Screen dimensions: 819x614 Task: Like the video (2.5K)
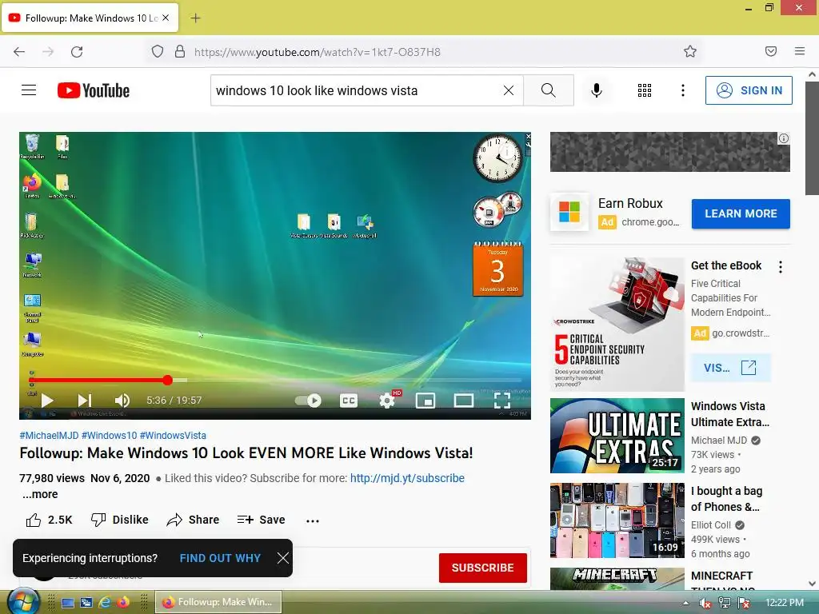(49, 520)
